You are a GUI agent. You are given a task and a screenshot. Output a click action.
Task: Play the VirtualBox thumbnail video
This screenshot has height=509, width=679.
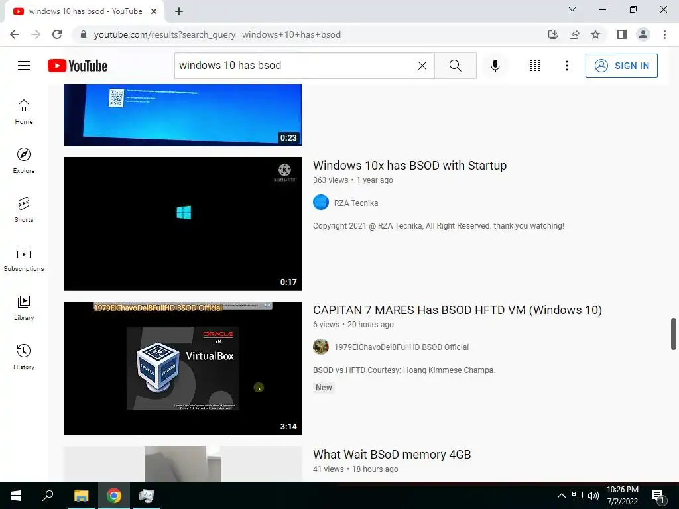click(x=183, y=368)
